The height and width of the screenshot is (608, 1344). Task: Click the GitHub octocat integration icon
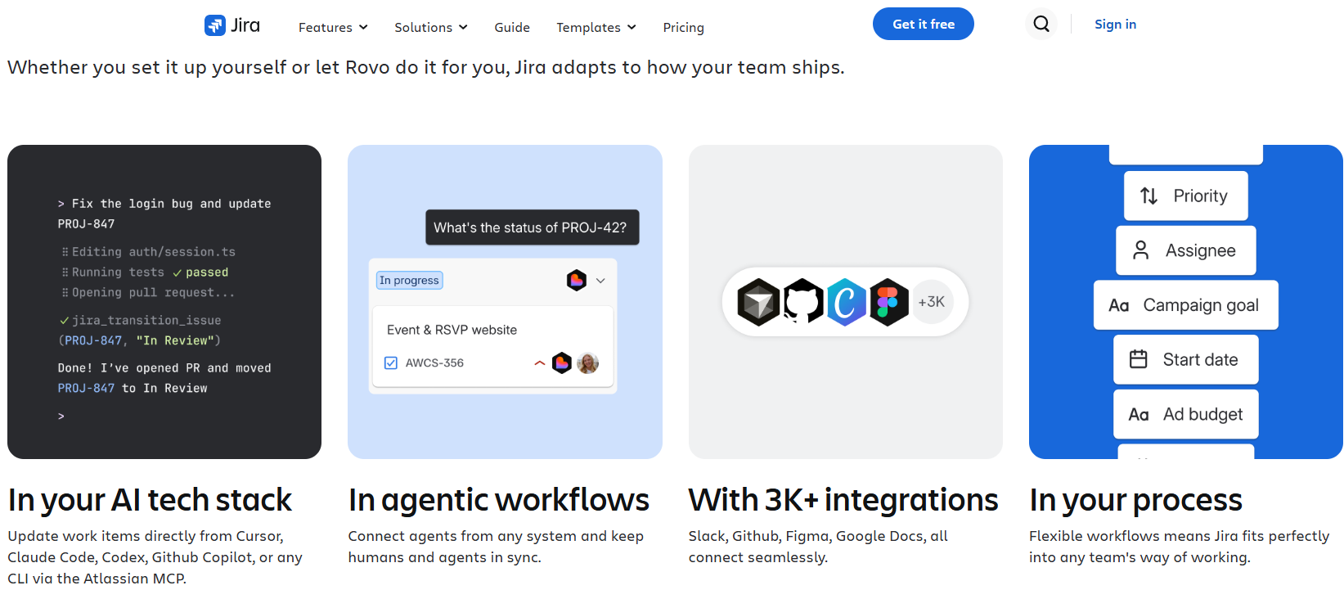click(803, 302)
